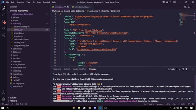The image size is (196, 110).
Task: Open the new terminal launch profile dropdown
Action: [x=179, y=69]
